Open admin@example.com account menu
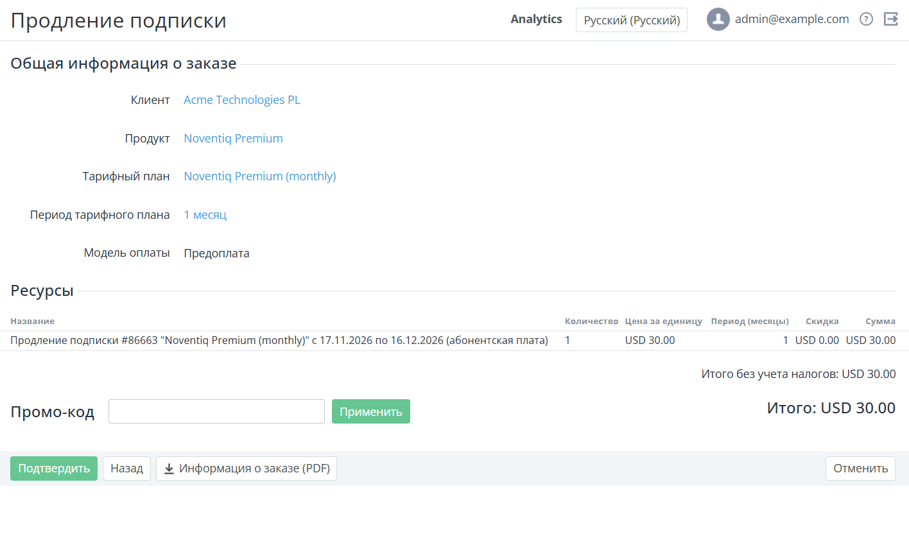 pyautogui.click(x=792, y=19)
